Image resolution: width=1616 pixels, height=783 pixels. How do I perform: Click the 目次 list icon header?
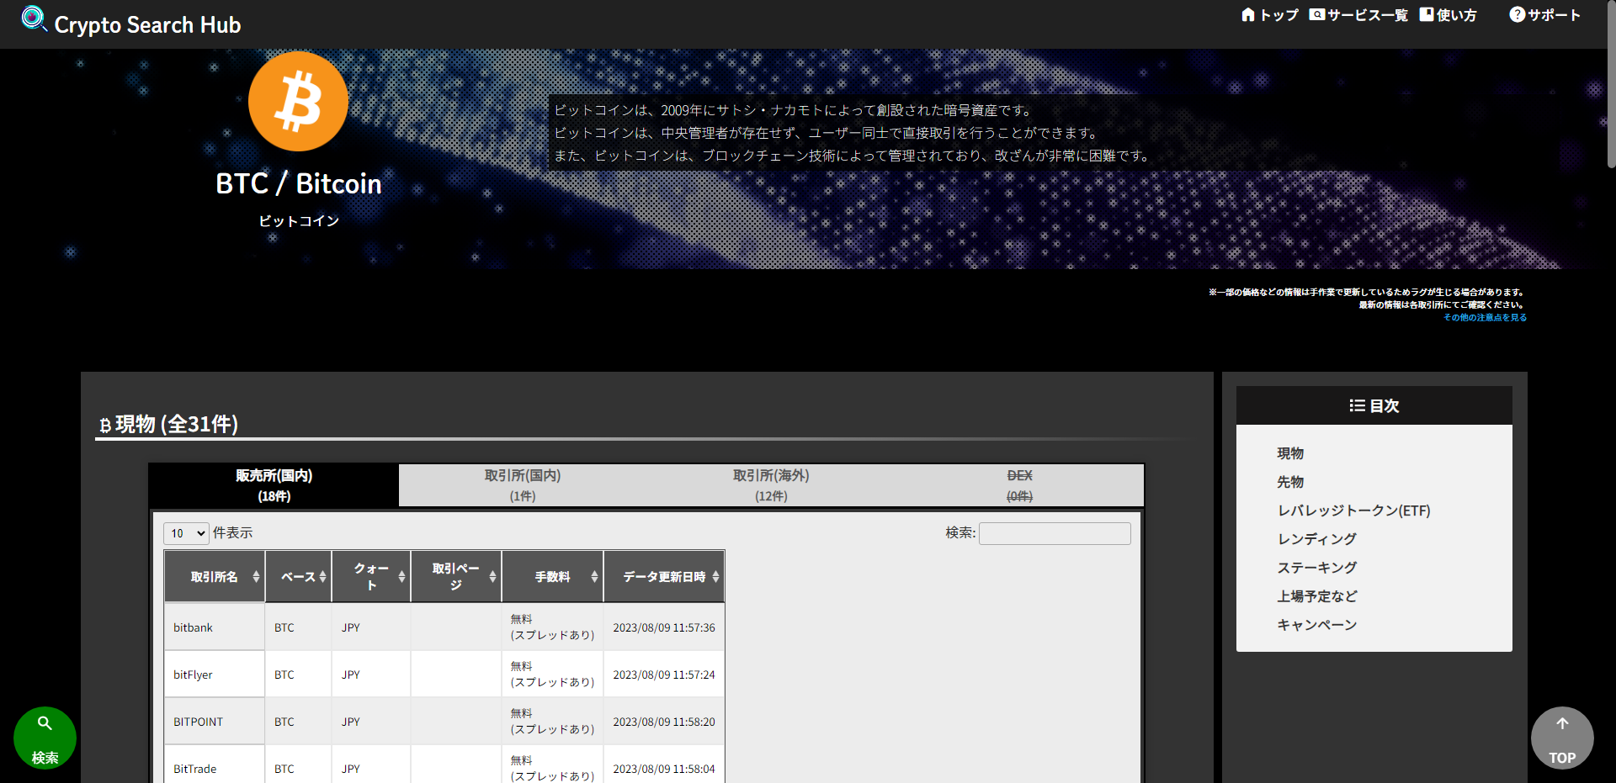click(x=1374, y=405)
